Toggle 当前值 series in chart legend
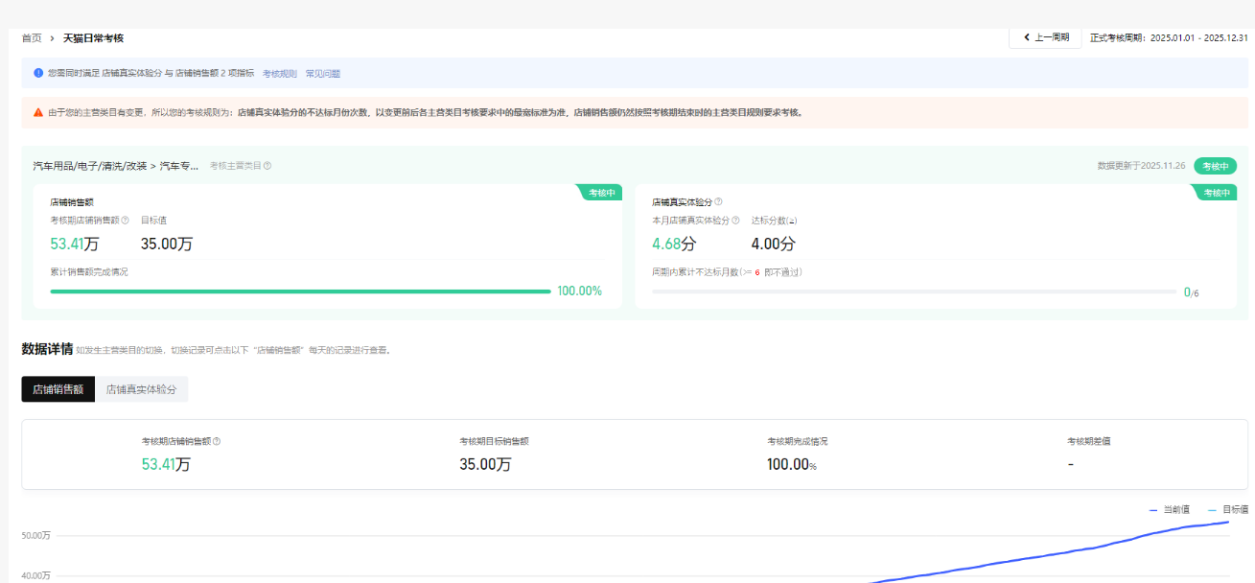 1170,510
